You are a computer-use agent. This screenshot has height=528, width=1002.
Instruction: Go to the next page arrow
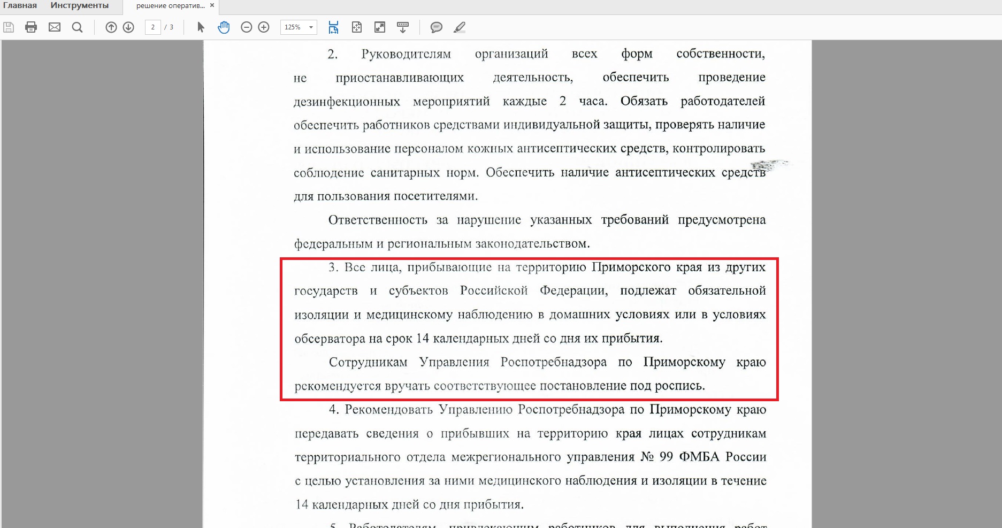(x=128, y=27)
